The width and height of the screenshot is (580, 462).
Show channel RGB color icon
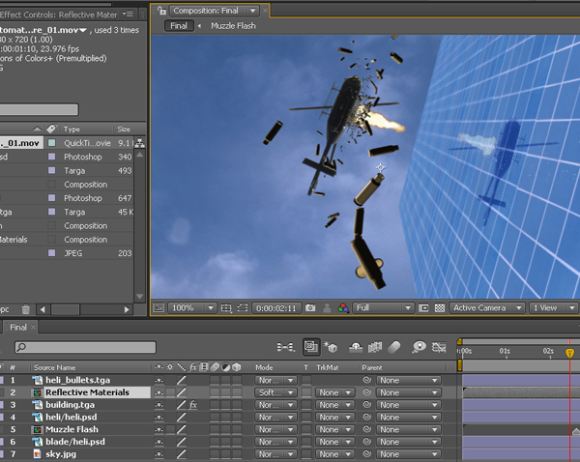tap(343, 307)
